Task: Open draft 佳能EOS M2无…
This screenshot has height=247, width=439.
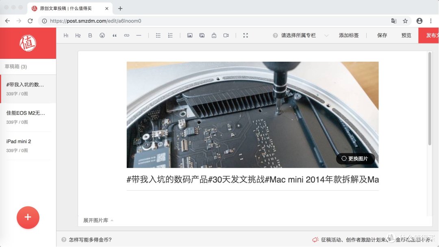Action: 28,117
